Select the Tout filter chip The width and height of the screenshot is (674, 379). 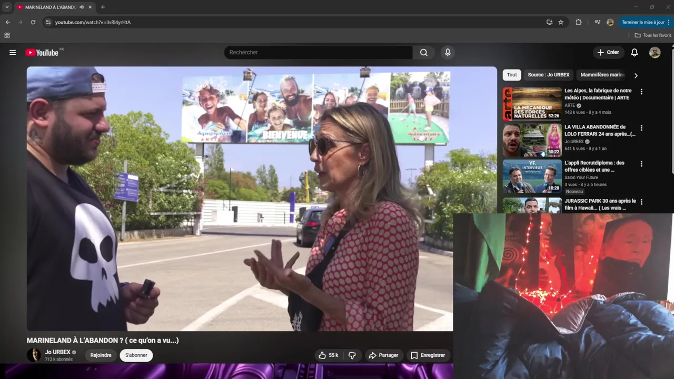tap(512, 75)
